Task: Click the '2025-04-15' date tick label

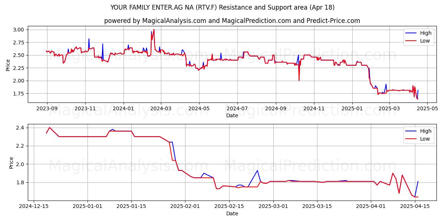Action: coord(415,207)
